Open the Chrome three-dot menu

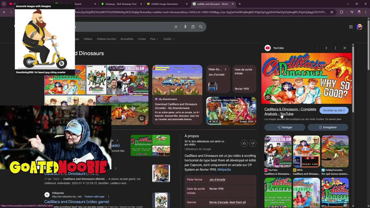pos(365,12)
